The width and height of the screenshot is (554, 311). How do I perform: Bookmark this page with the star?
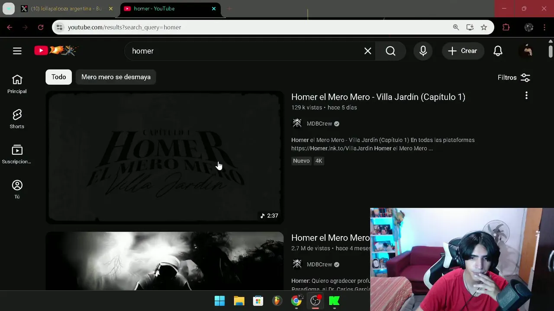pyautogui.click(x=484, y=27)
